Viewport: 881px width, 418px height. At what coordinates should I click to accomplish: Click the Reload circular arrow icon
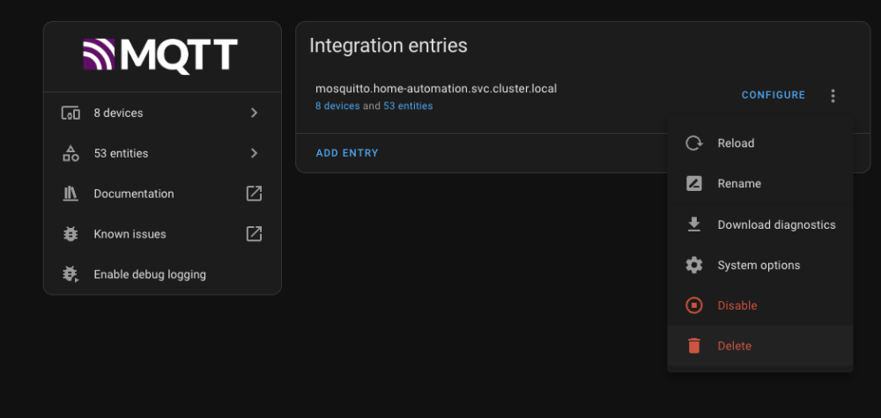point(694,143)
